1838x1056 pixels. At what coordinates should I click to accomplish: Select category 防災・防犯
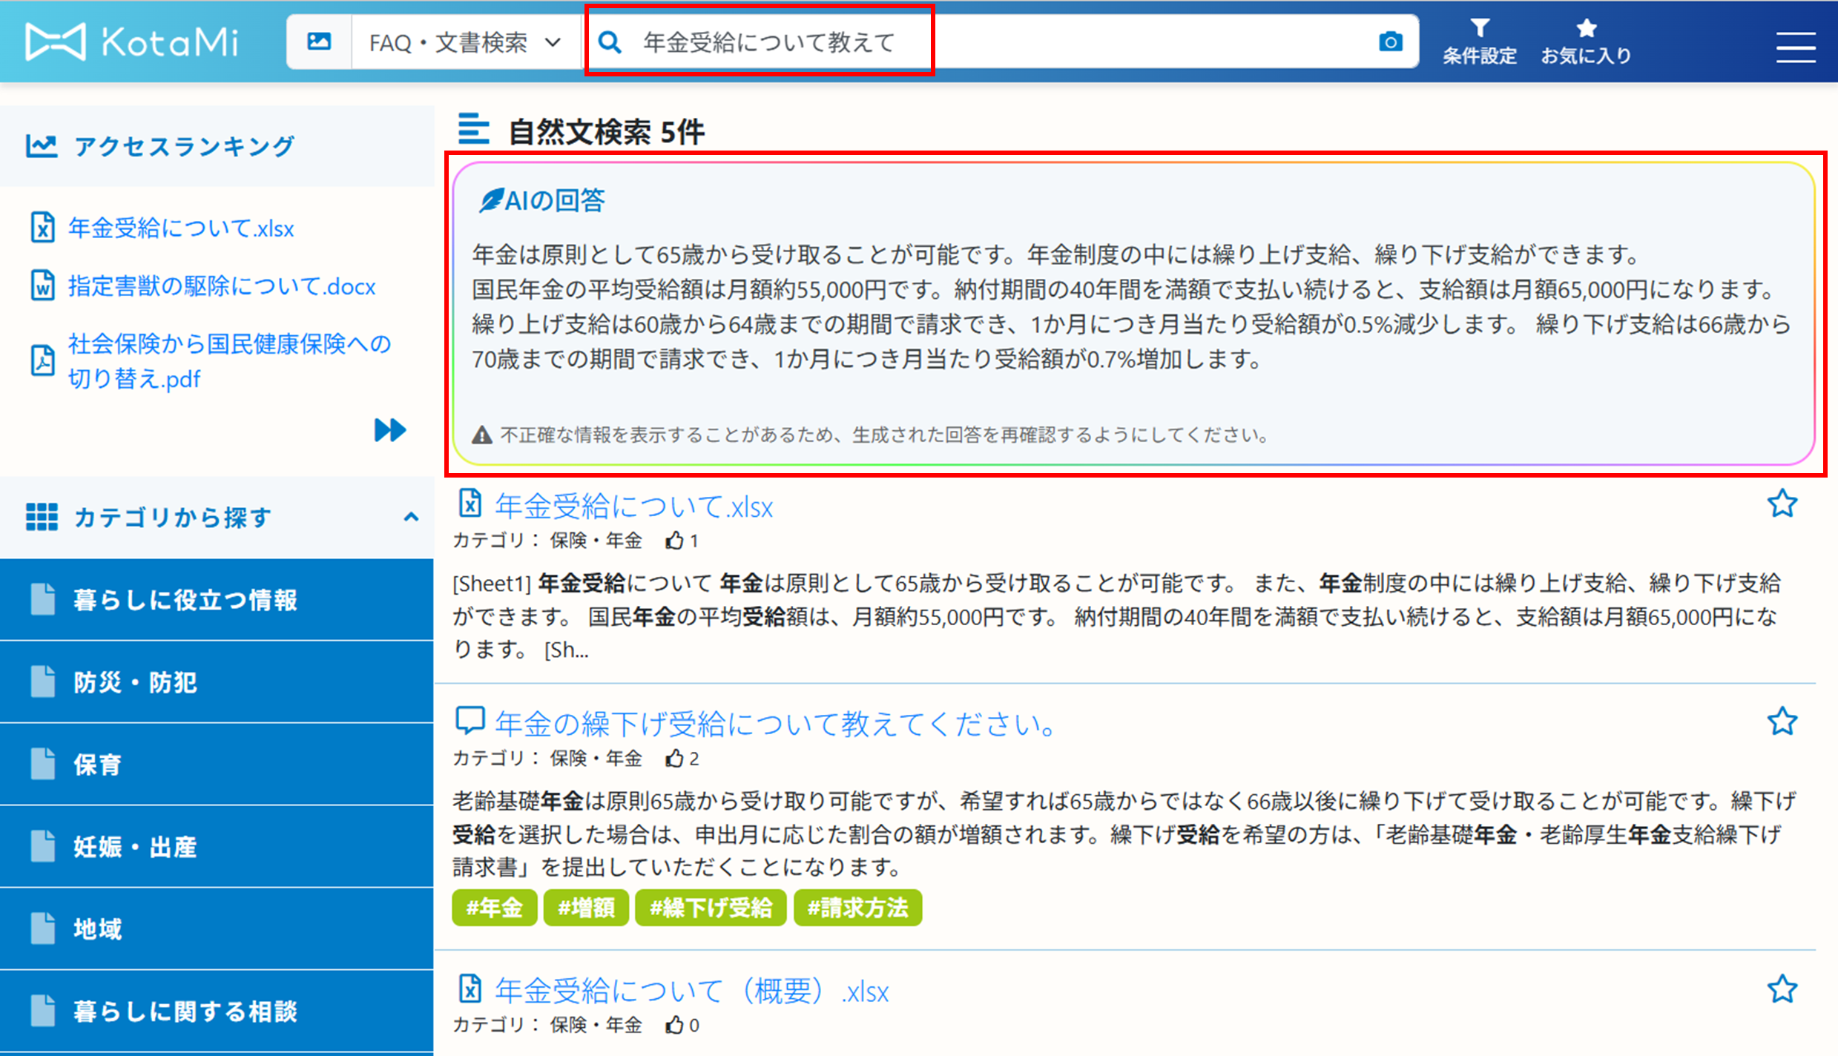pos(217,682)
